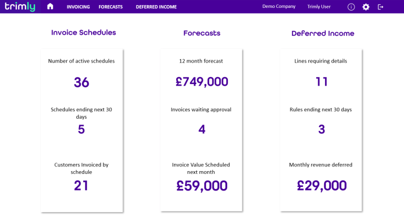This screenshot has width=404, height=220.
Task: Click the logout arrow icon
Action: [x=381, y=7]
